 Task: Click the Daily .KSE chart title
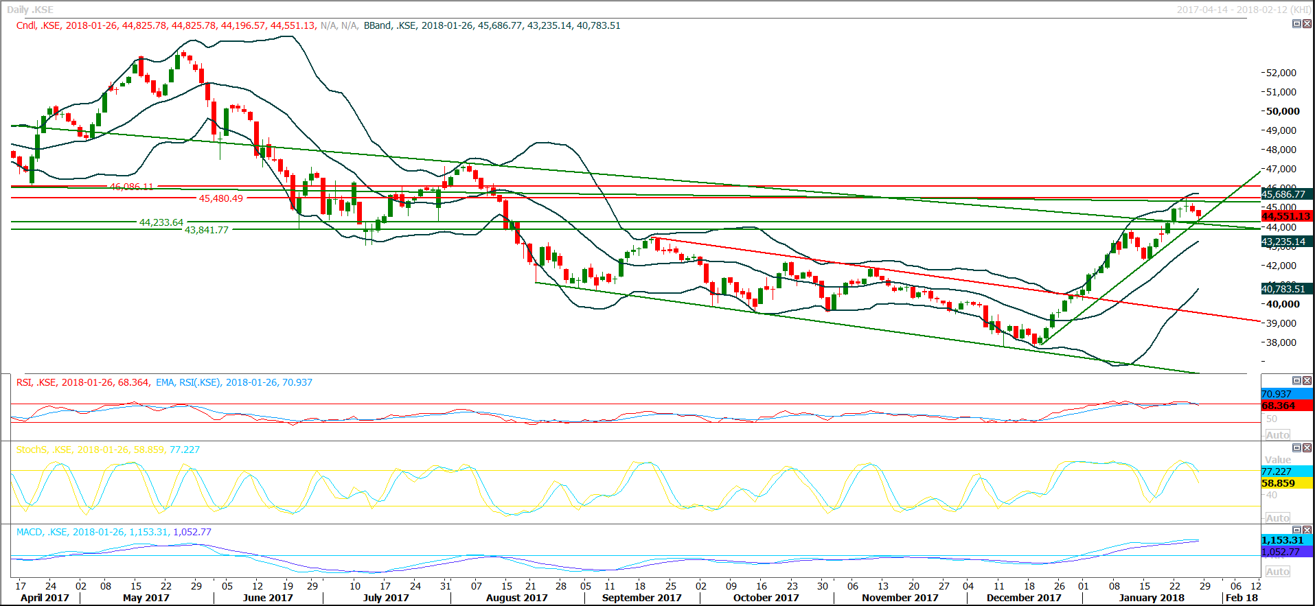click(30, 10)
